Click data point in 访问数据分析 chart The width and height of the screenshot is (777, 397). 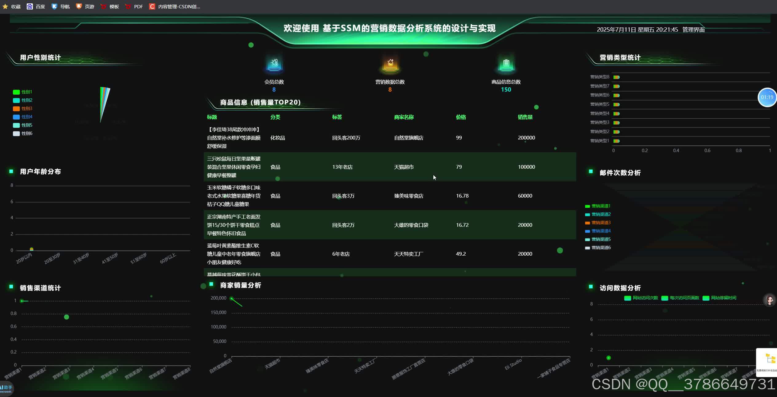609,358
